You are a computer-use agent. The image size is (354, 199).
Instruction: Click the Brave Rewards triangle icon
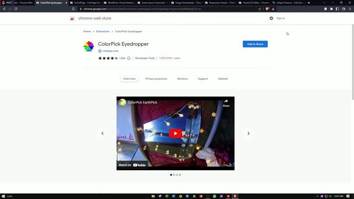pyautogui.click(x=273, y=9)
